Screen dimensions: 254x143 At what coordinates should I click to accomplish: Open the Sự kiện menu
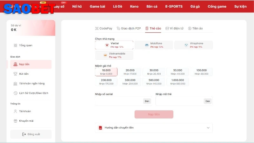point(240,6)
